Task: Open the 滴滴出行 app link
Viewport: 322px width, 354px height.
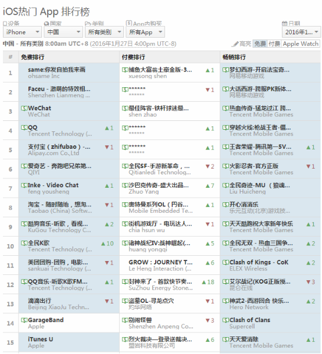Action: [x=40, y=301]
